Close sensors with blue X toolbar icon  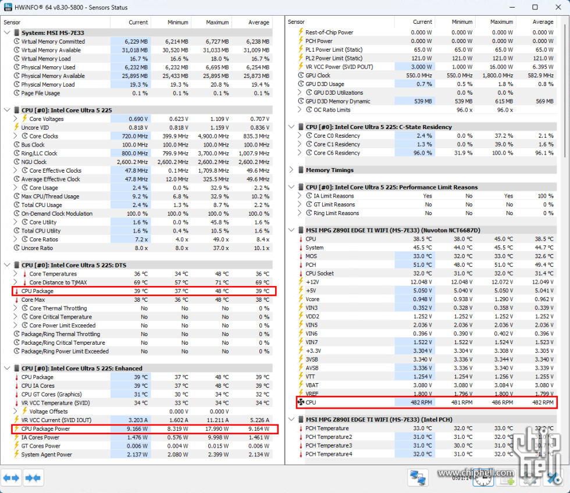point(554,478)
